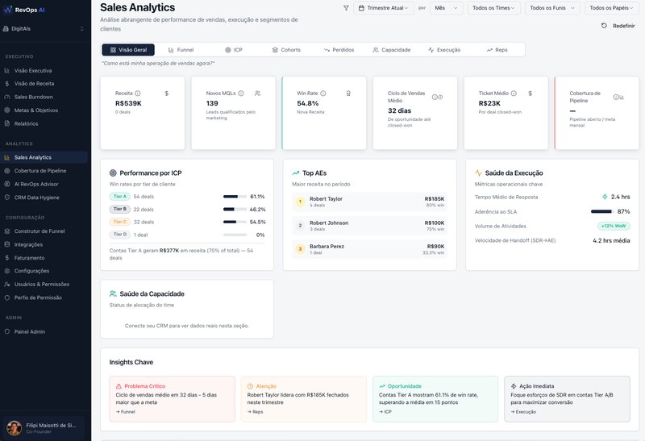Click the info icon next to Novos MQLs
The width and height of the screenshot is (645, 441).
click(x=241, y=94)
